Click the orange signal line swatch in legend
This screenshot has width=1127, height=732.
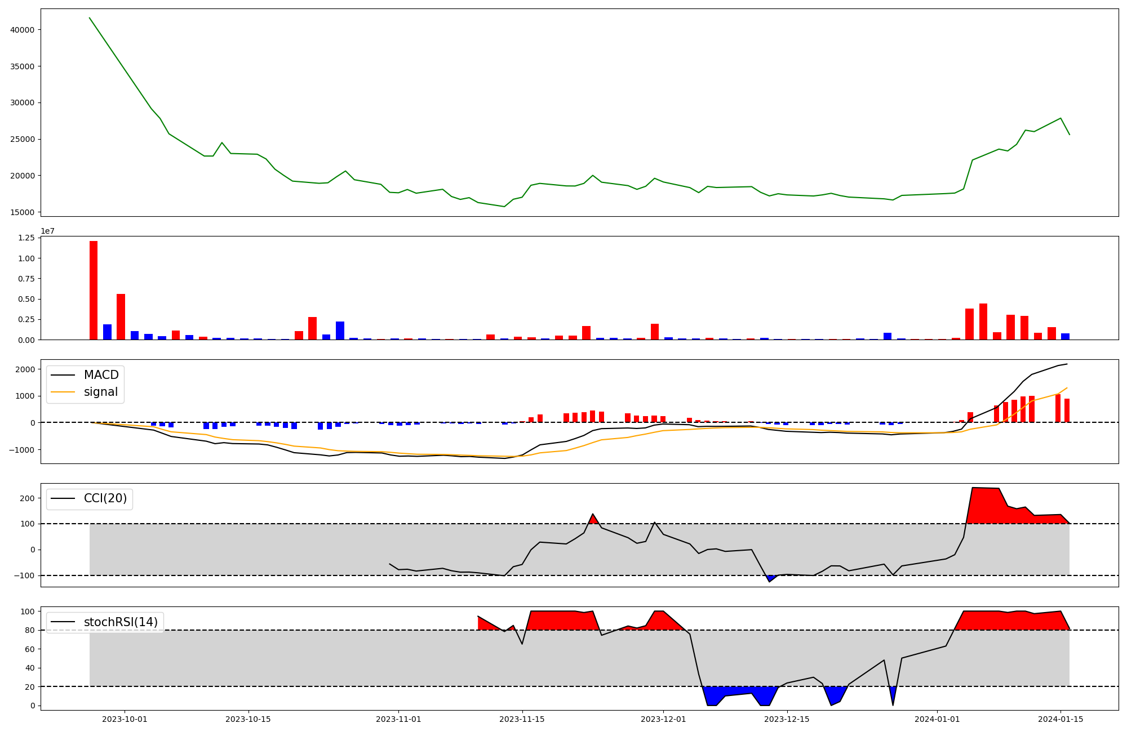(x=63, y=392)
